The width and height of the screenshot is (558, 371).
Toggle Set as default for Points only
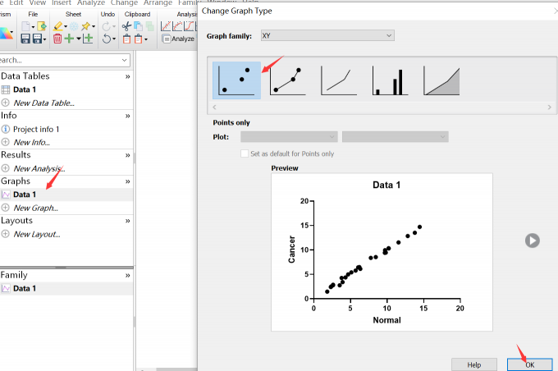click(x=245, y=153)
